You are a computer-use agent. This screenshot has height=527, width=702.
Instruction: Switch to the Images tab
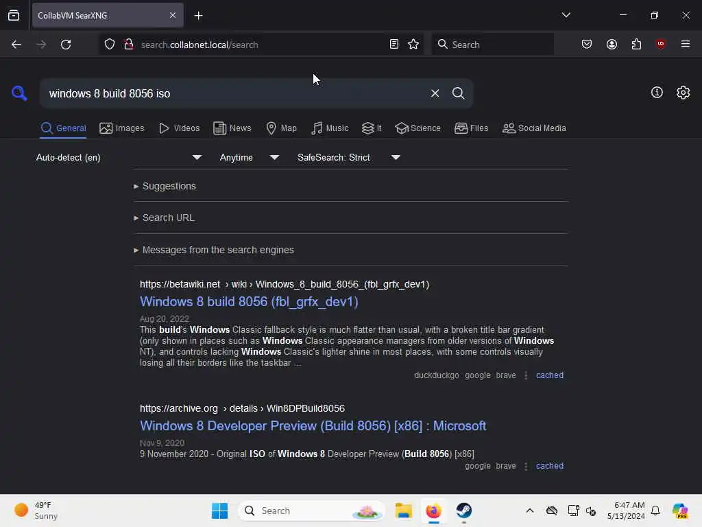click(122, 128)
